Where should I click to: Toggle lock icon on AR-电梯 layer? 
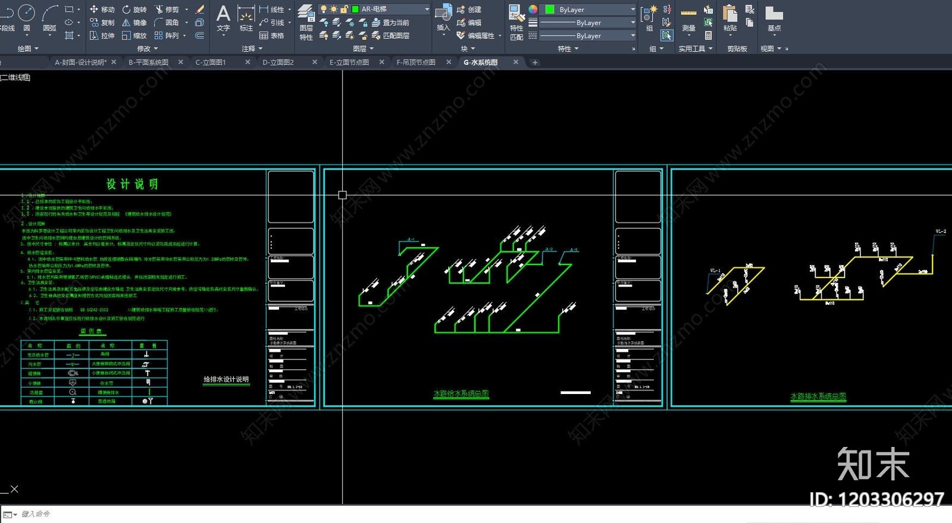point(344,10)
